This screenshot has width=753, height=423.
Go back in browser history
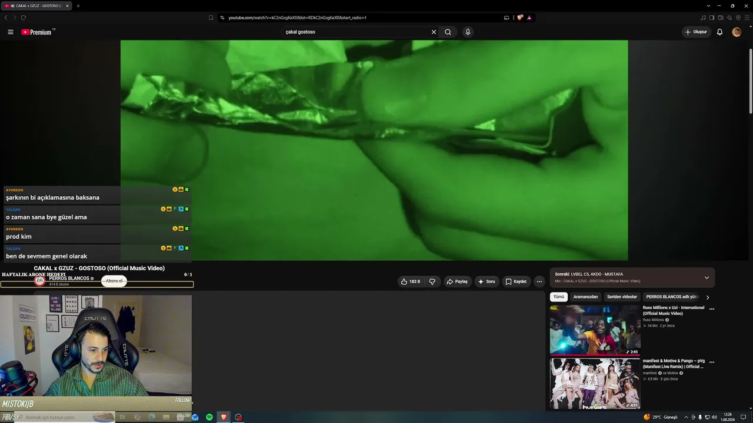point(6,18)
